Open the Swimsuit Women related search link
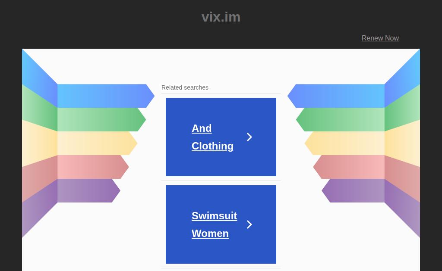 pos(214,224)
